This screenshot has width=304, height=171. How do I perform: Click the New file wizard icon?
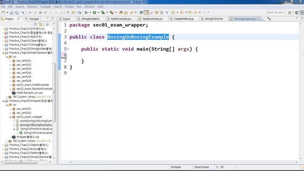coord(3,13)
